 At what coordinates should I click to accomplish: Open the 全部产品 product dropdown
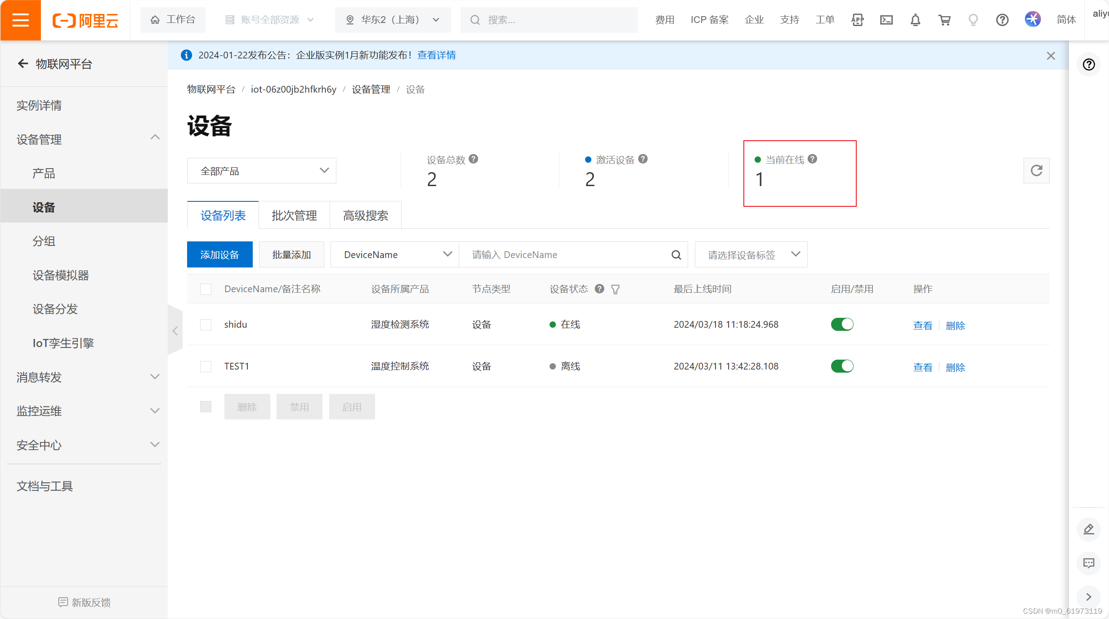click(x=261, y=170)
